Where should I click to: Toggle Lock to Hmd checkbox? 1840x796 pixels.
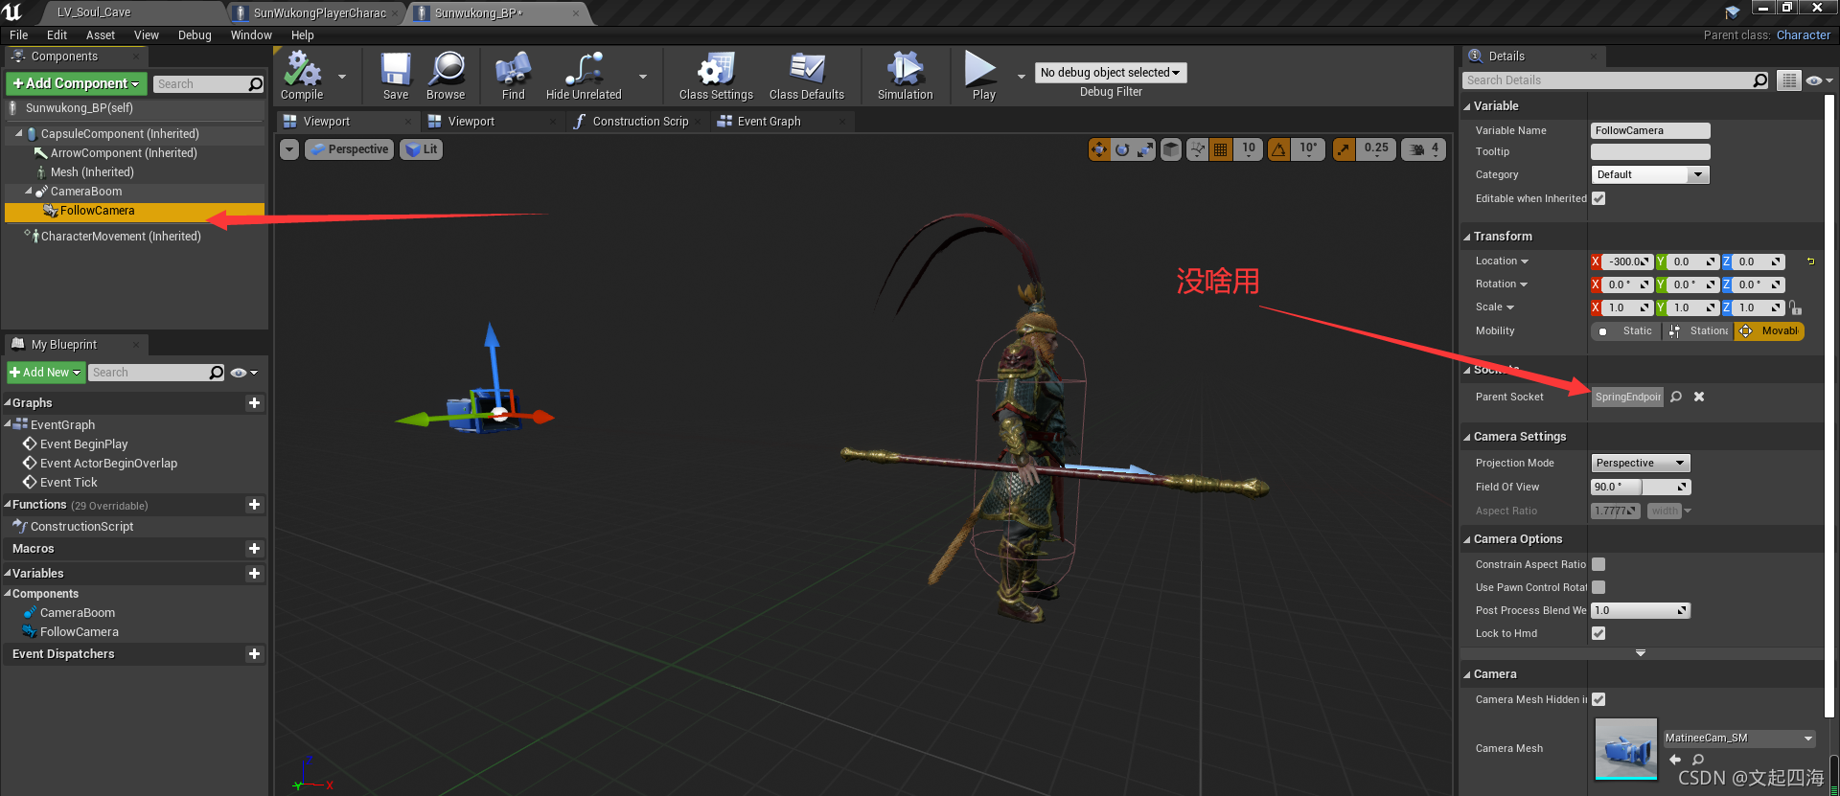(x=1598, y=633)
